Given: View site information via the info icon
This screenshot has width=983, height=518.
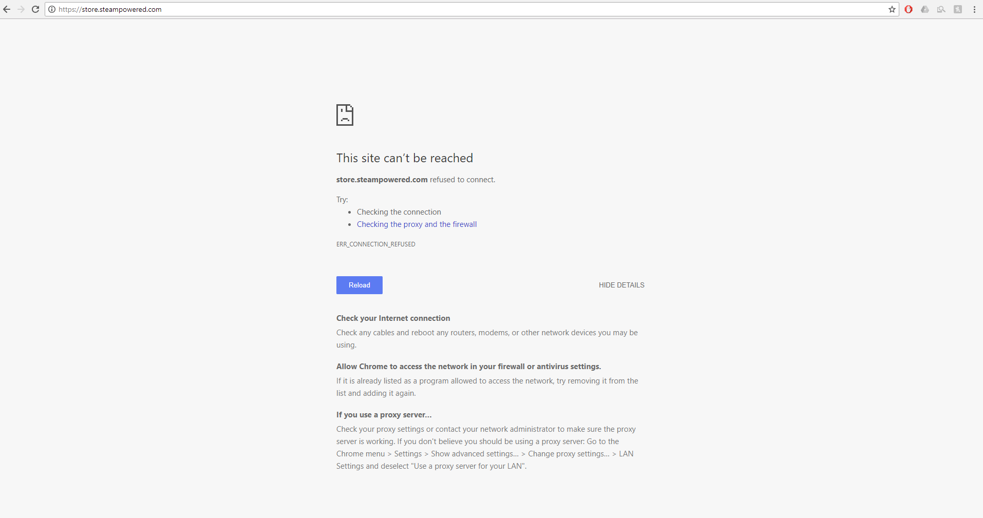Looking at the screenshot, I should (52, 9).
